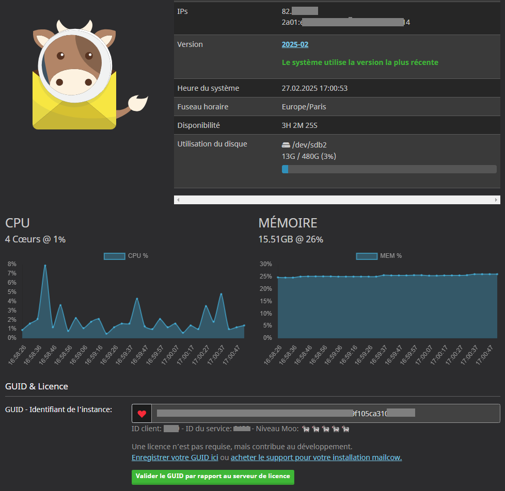Image resolution: width=505 pixels, height=491 pixels.
Task: Click the system time value 27.02.2025 17:00:53
Action: pyautogui.click(x=314, y=88)
